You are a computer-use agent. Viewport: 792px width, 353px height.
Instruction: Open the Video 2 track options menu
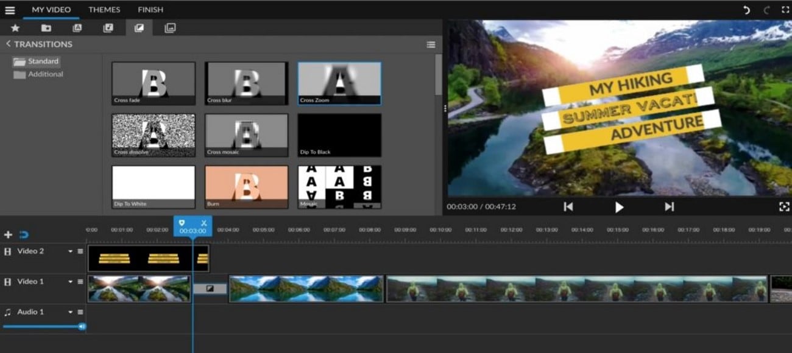point(80,251)
